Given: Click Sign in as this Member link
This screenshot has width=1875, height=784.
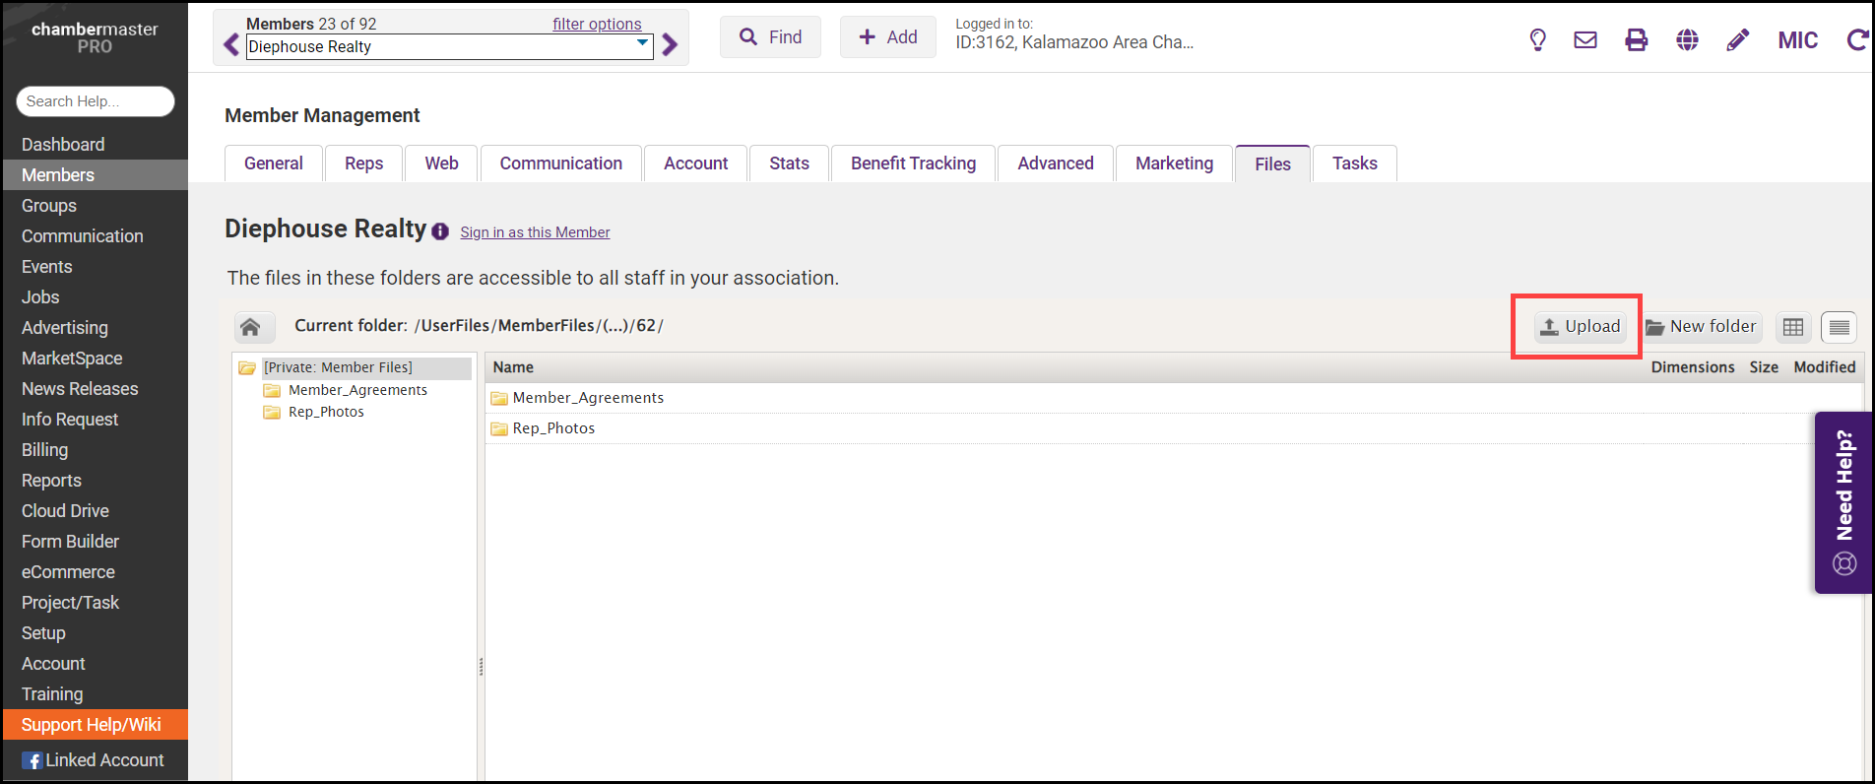Looking at the screenshot, I should tap(535, 232).
